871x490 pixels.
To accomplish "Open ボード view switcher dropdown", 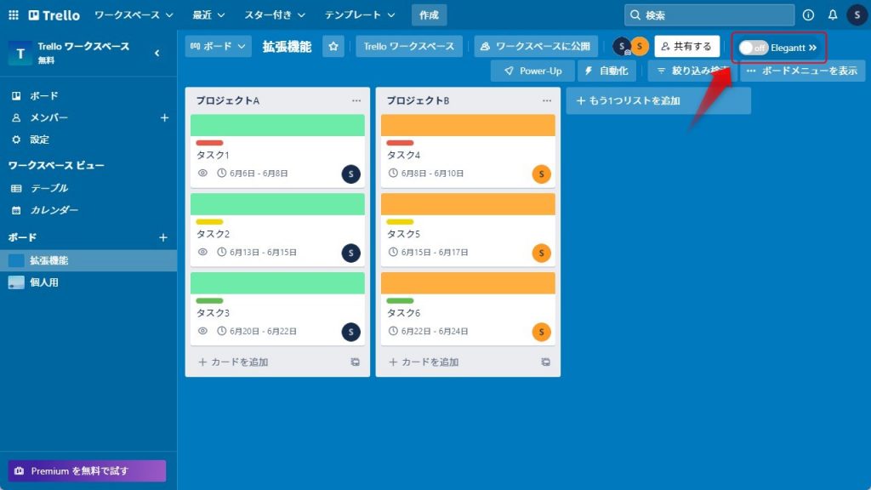I will pos(218,46).
